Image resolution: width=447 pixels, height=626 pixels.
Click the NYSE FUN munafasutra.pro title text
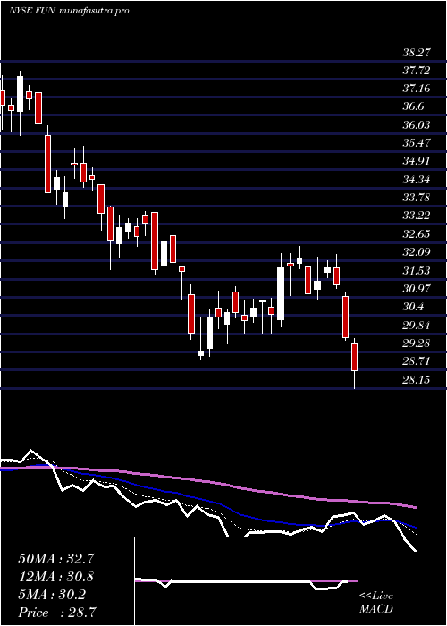(x=69, y=11)
